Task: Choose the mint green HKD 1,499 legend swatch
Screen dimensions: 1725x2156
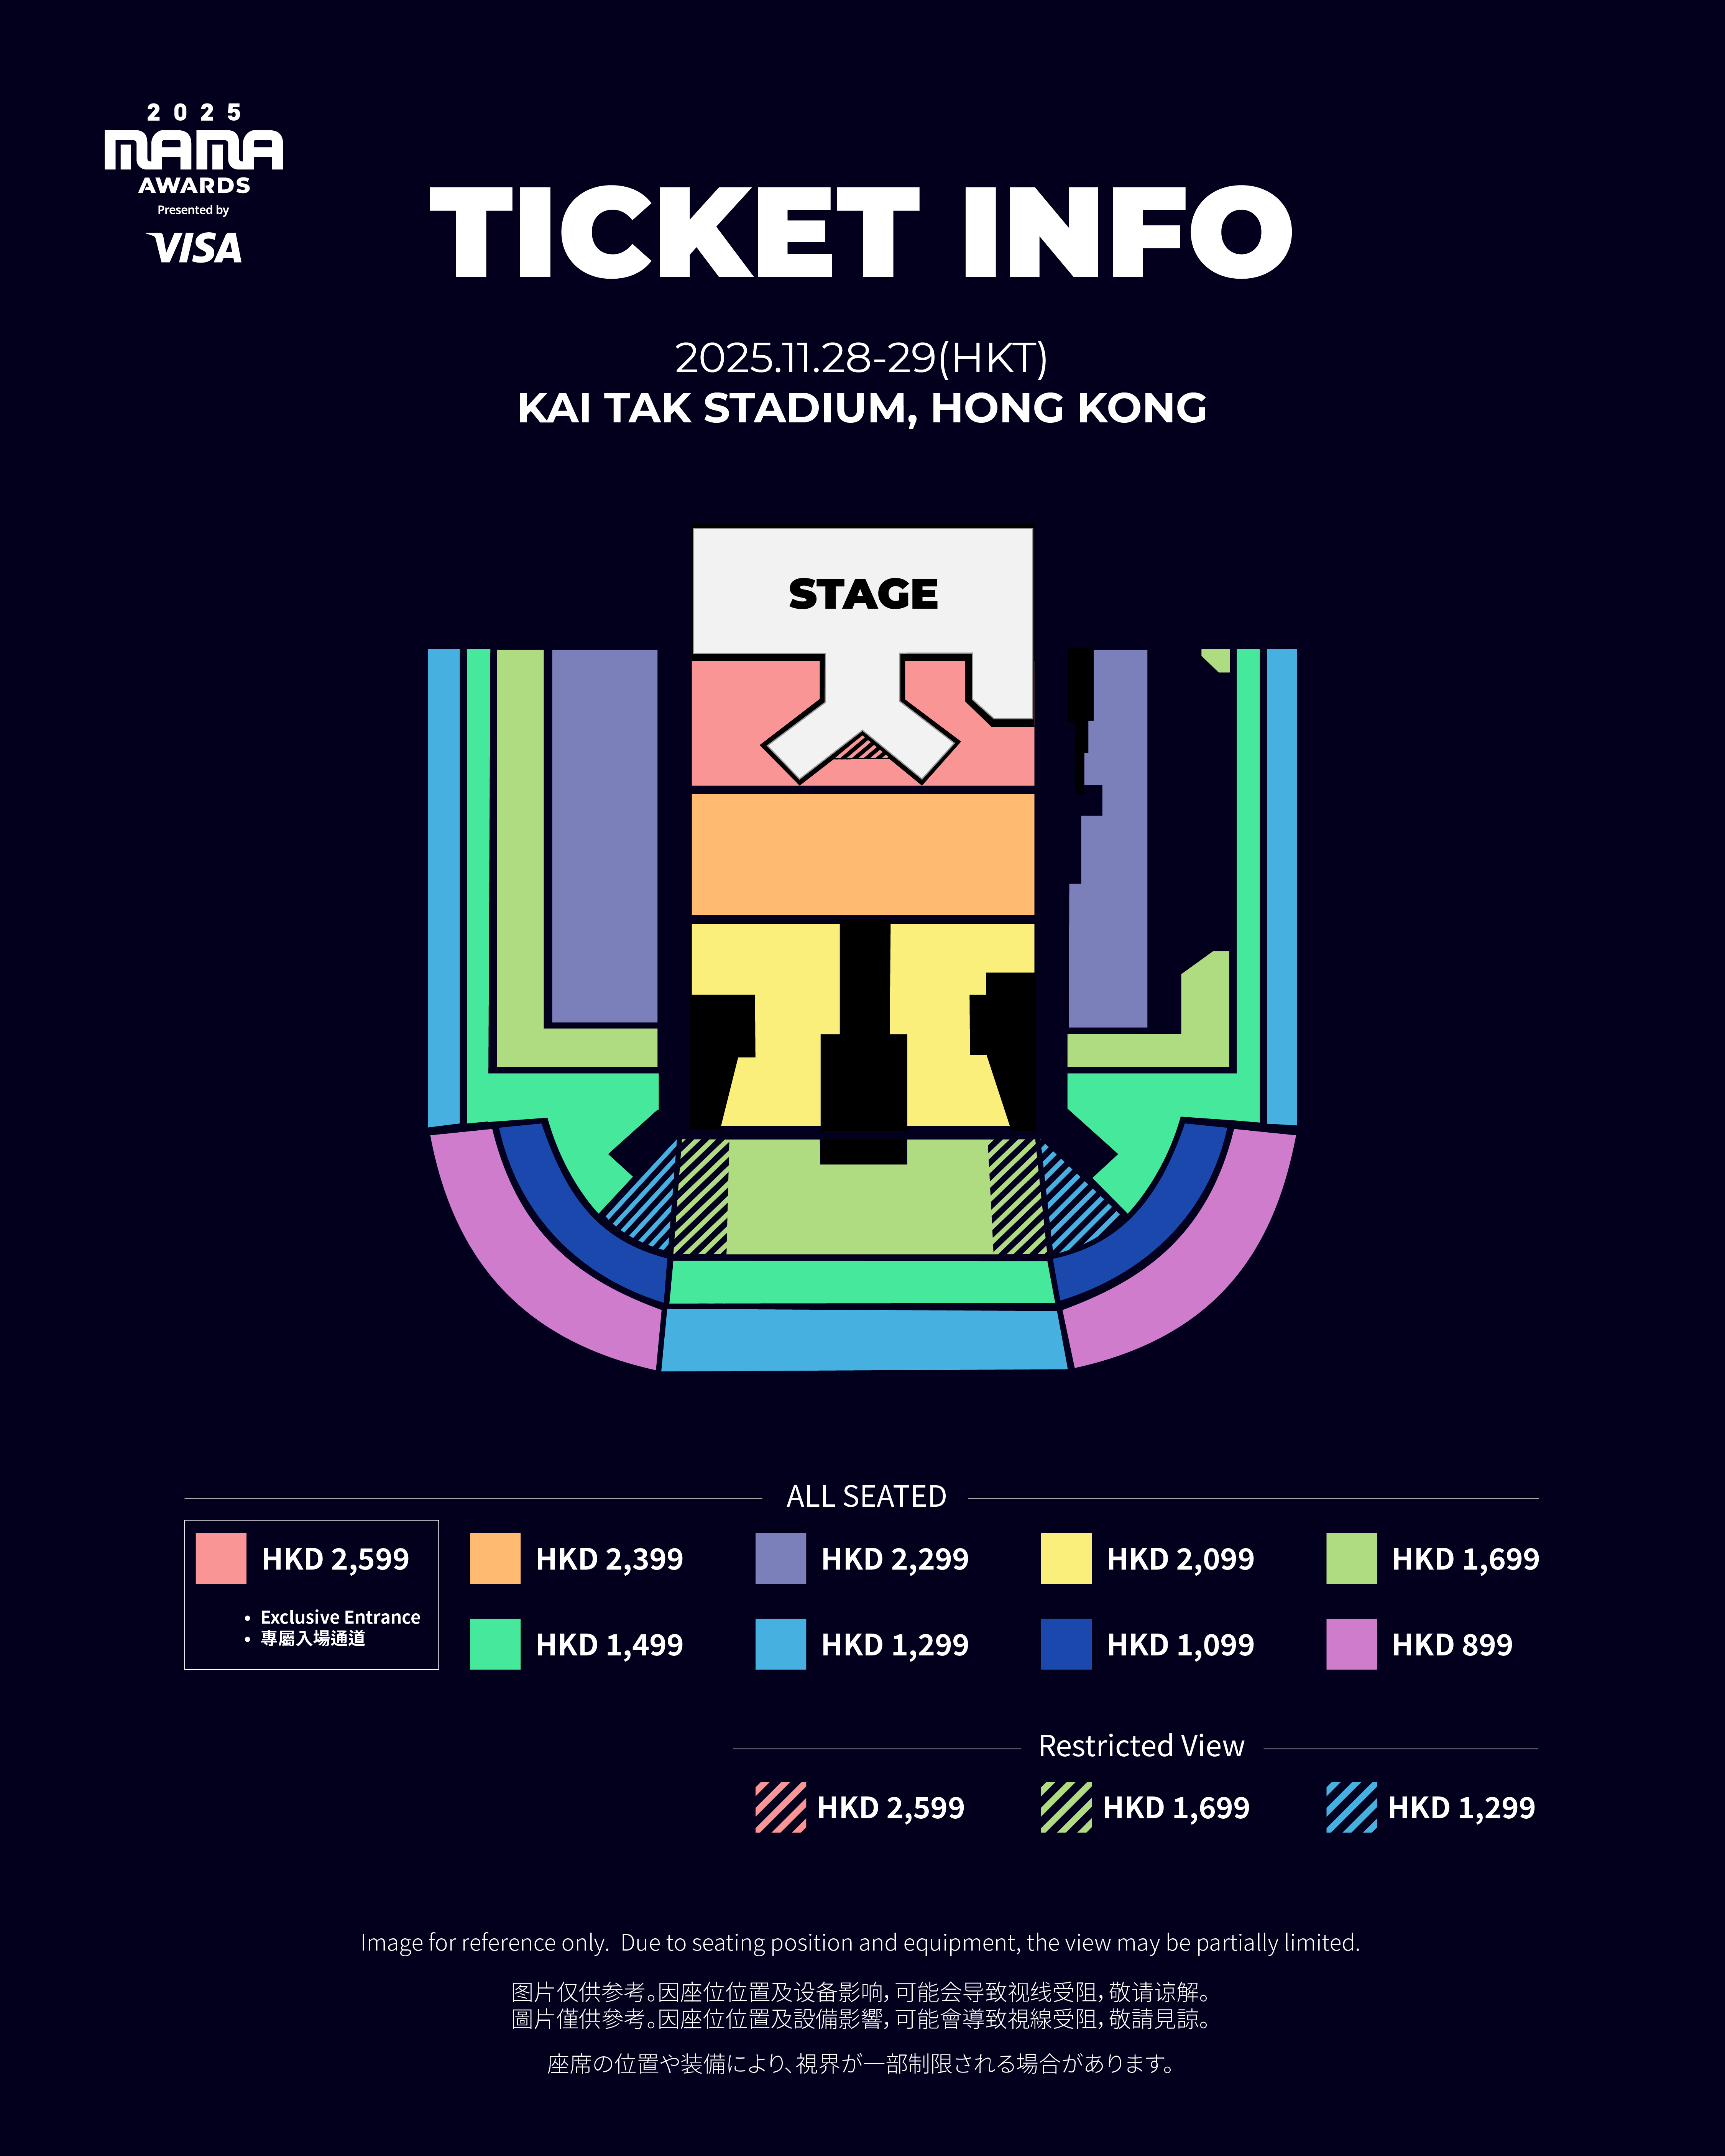Action: coord(495,1644)
